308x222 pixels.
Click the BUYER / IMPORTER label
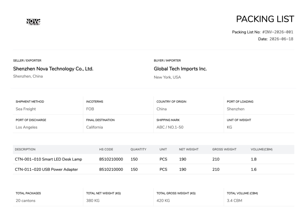pyautogui.click(x=167, y=60)
